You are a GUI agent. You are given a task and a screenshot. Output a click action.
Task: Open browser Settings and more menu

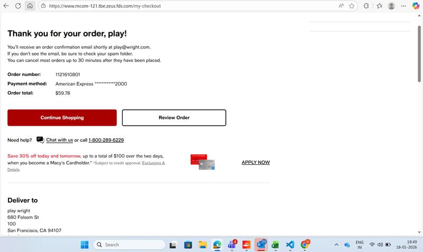[403, 6]
